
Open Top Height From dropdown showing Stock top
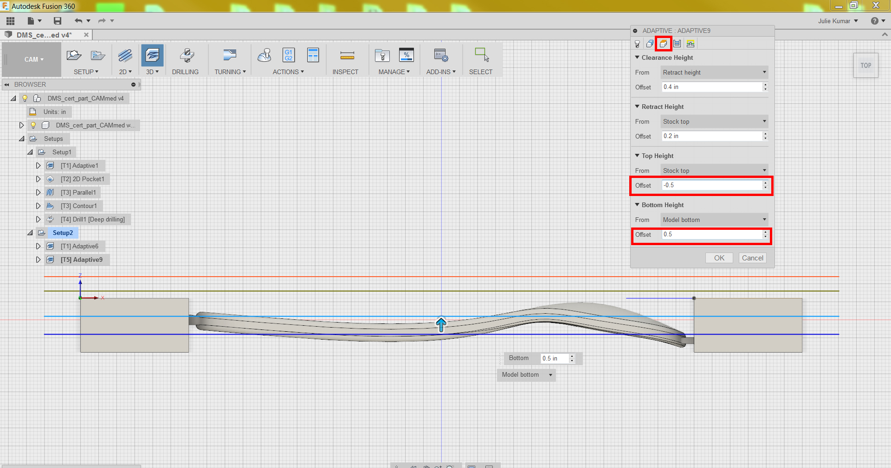(x=714, y=171)
